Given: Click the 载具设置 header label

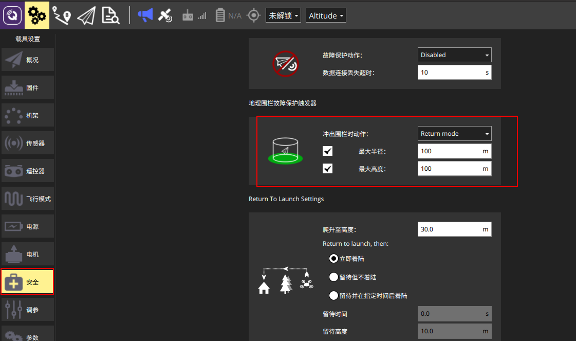Looking at the screenshot, I should point(28,39).
